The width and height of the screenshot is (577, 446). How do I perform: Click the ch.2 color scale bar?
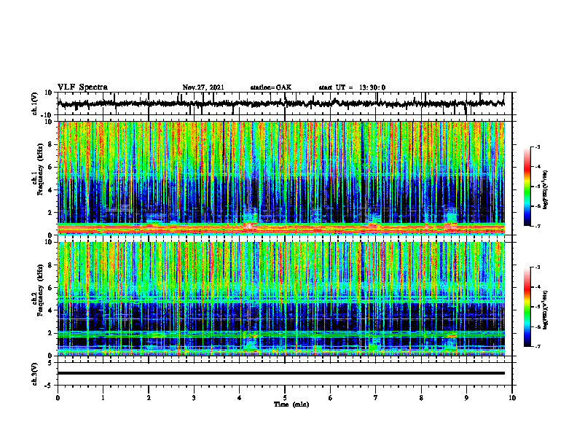527,307
